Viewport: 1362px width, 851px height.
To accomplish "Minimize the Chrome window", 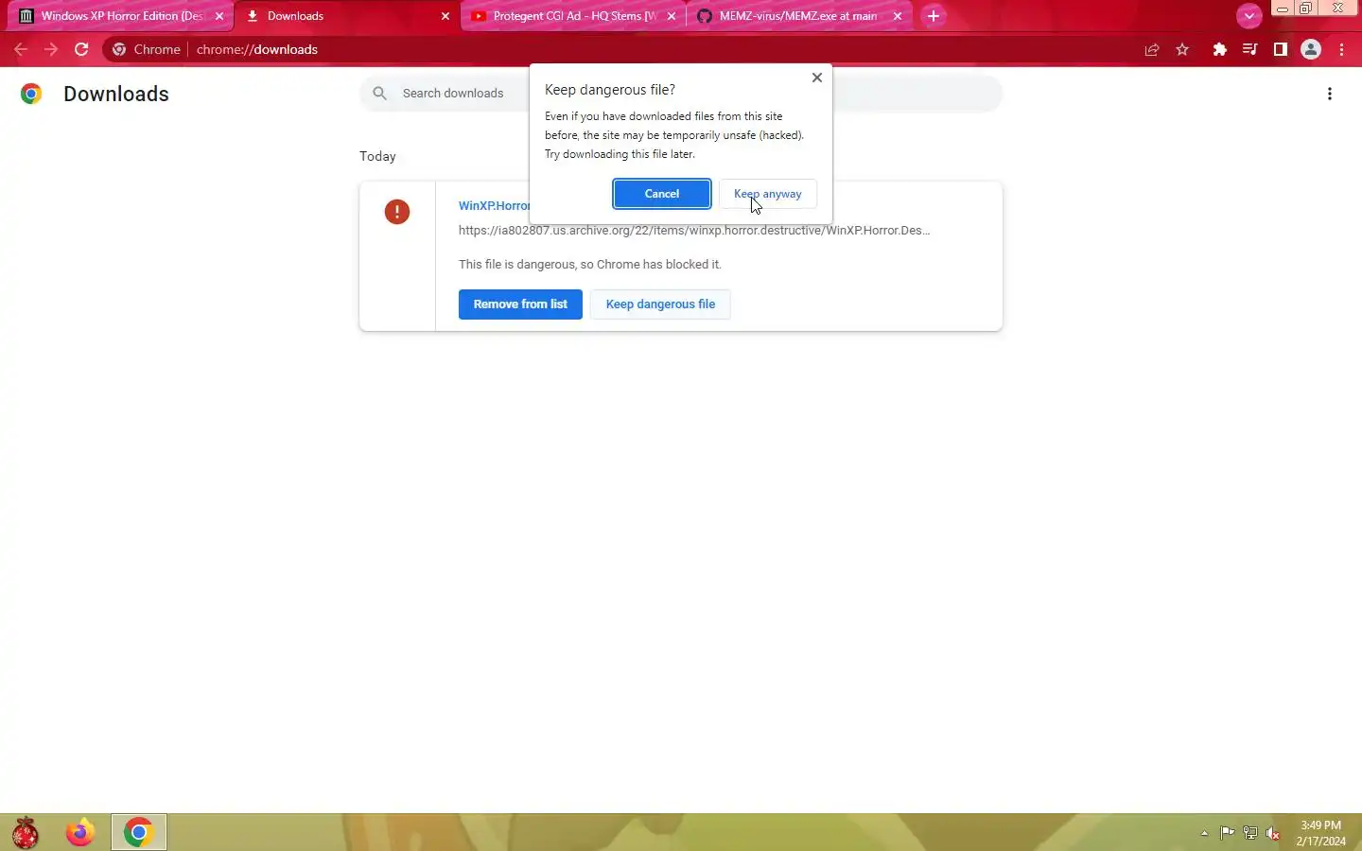I will coord(1282,9).
